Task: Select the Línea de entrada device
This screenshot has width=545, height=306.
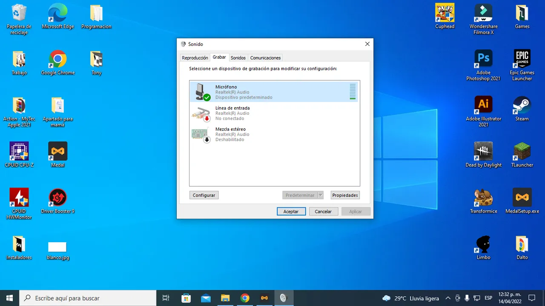Action: pos(274,113)
